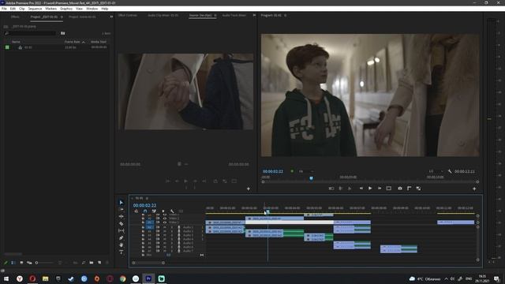Switch Project panel to Icon View
The height and width of the screenshot is (284, 505).
pyautogui.click(x=21, y=263)
